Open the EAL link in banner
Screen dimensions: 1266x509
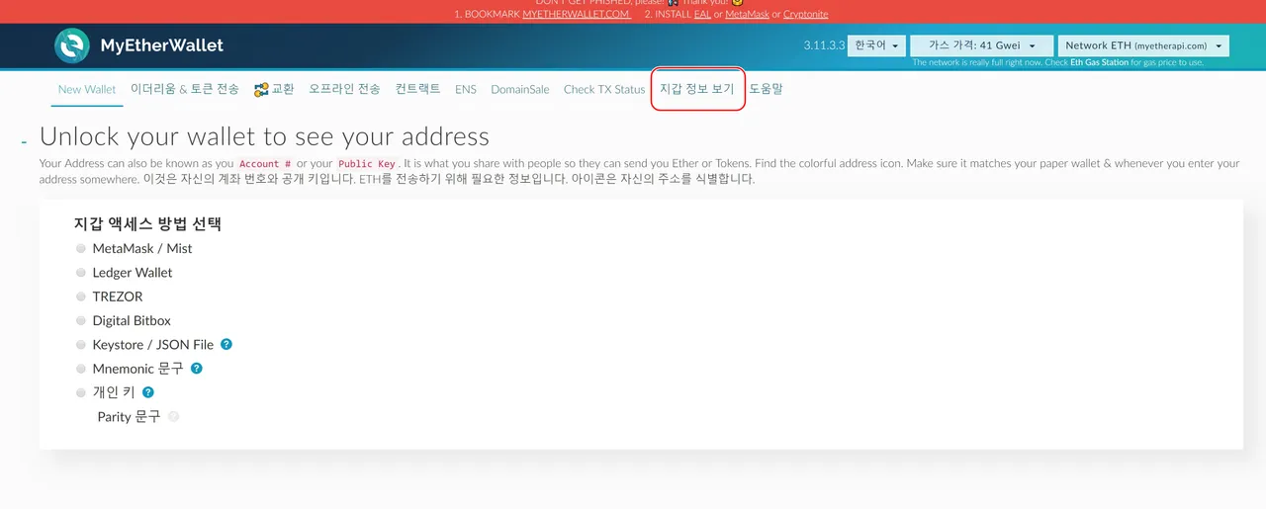tap(703, 15)
